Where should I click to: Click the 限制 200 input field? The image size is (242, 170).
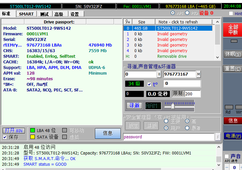point(193,94)
